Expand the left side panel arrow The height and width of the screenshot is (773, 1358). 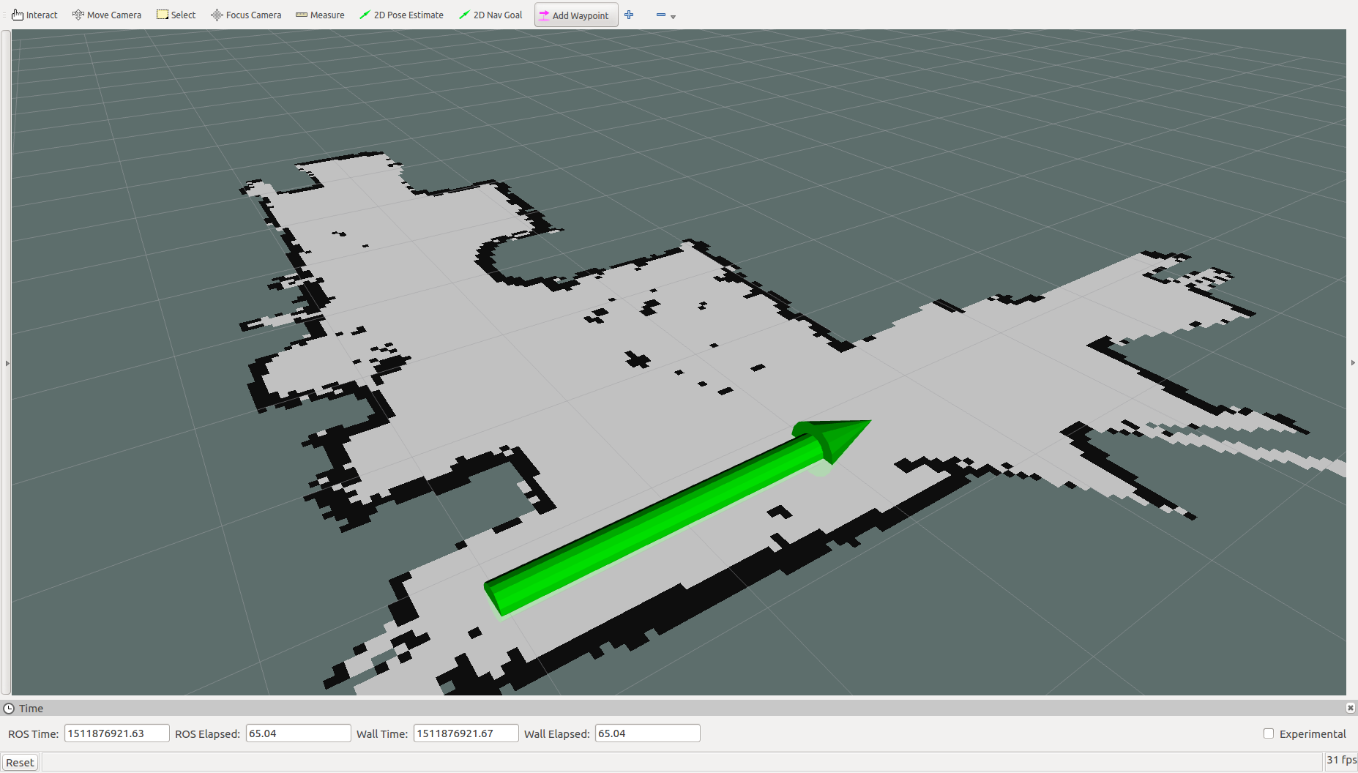(7, 362)
